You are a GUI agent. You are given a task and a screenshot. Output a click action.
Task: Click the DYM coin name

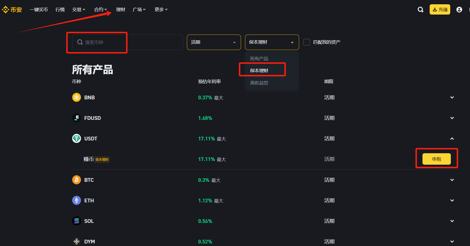[x=90, y=242]
